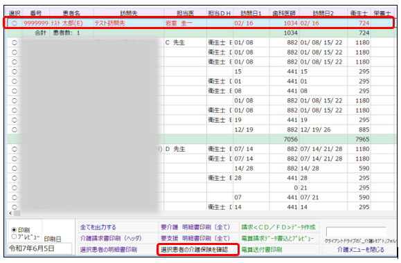Click the 番号 column header
Screen dimensions: 401x263
coord(36,13)
